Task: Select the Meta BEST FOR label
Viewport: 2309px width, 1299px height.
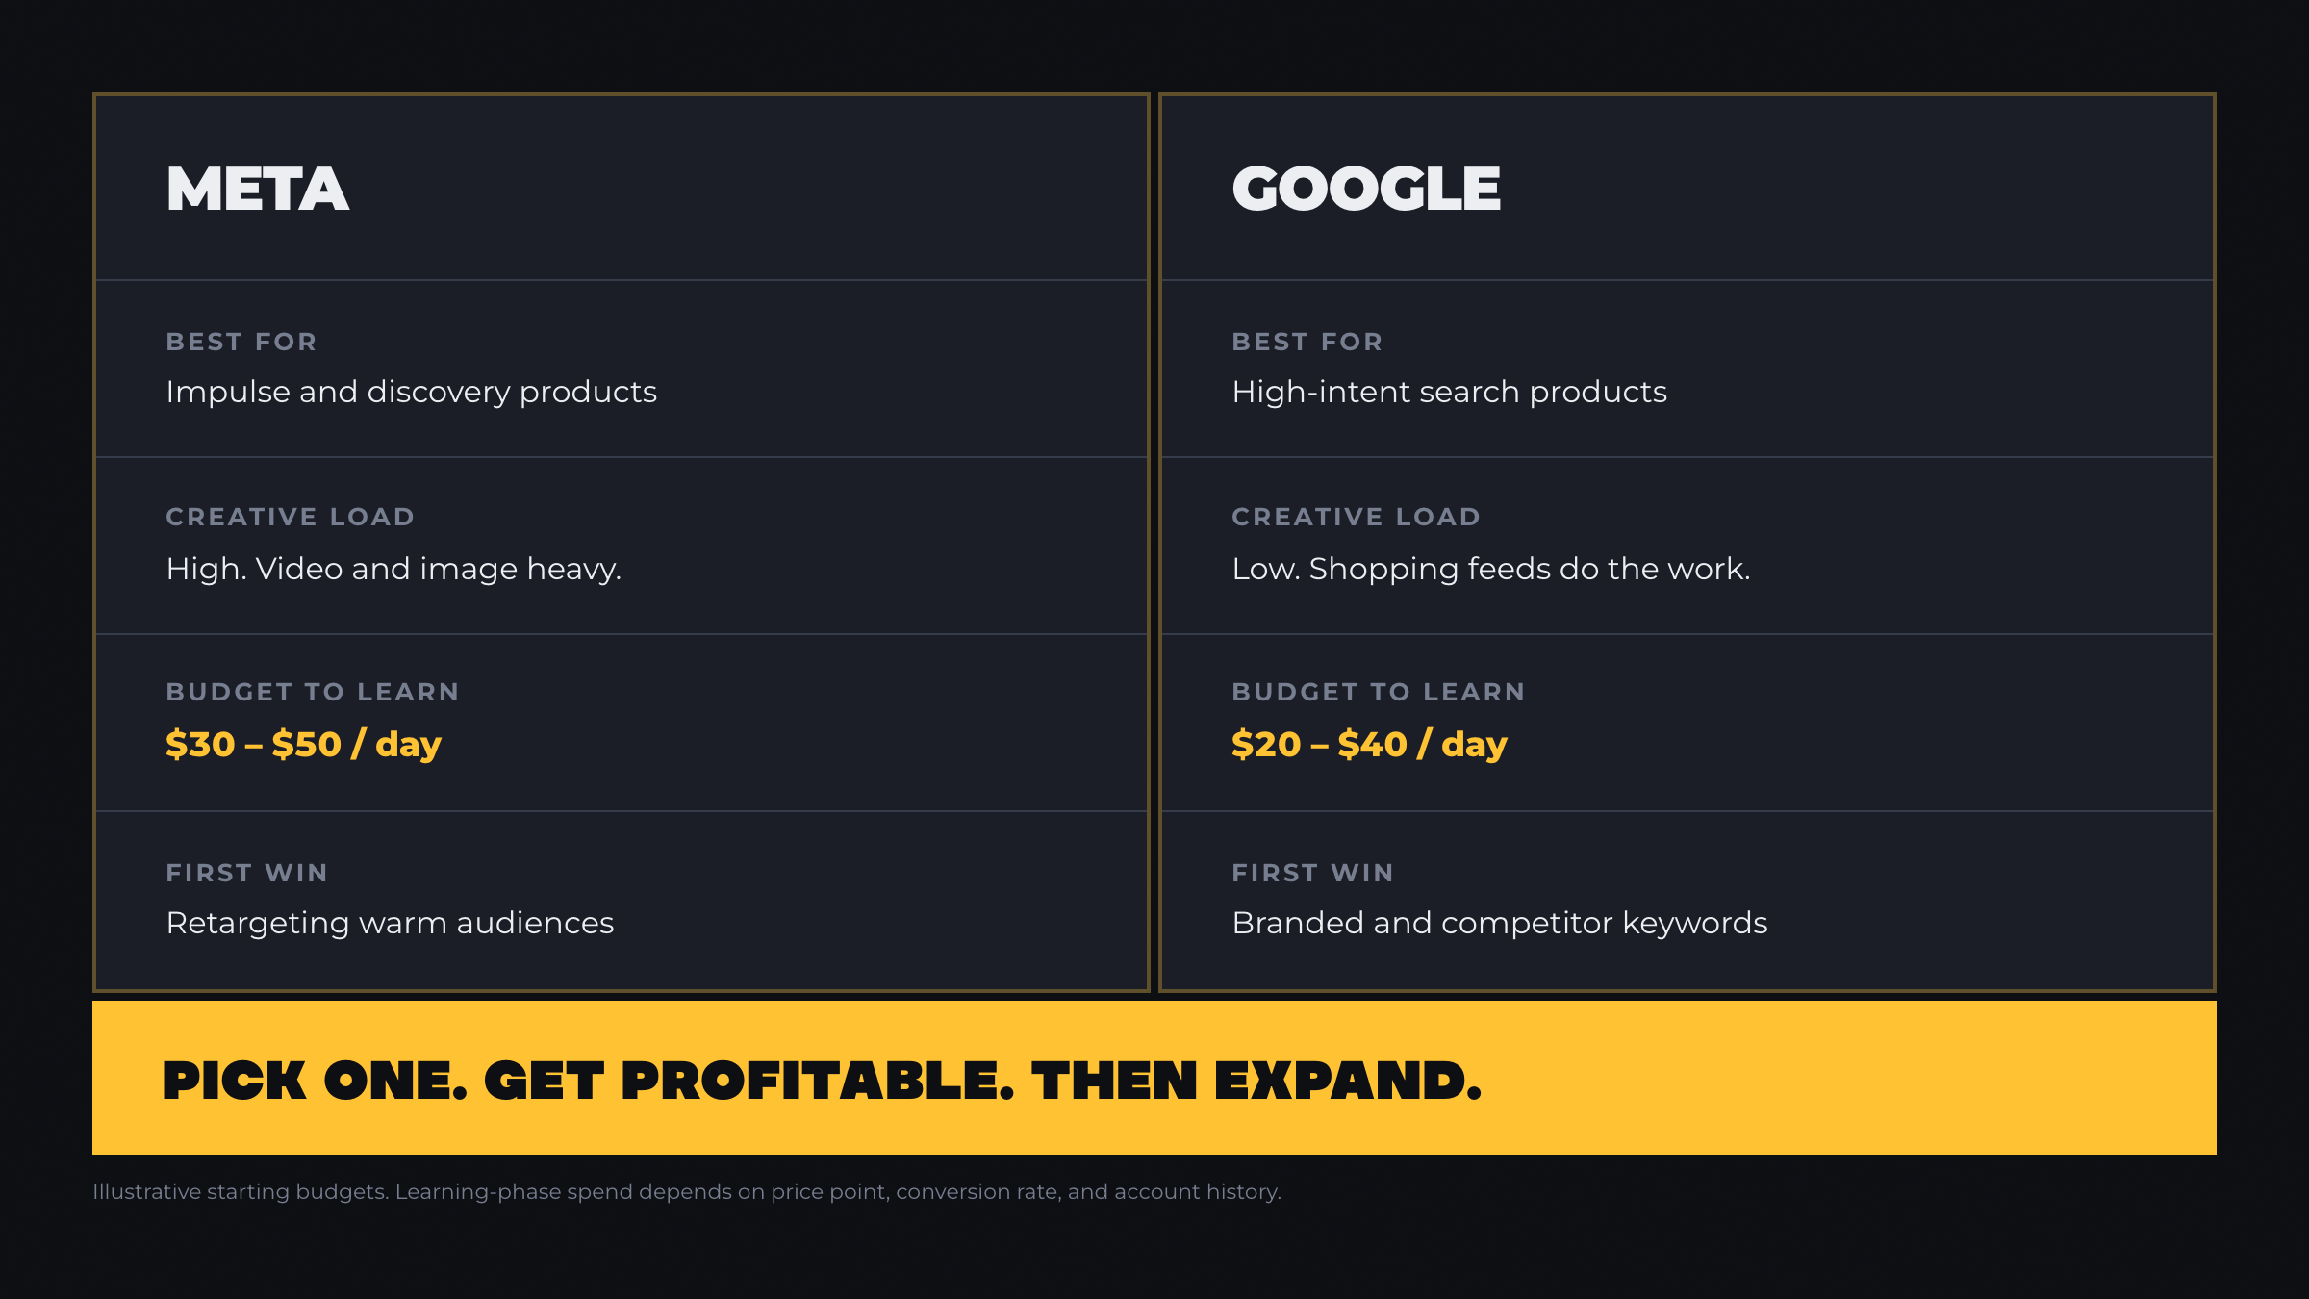Action: [241, 342]
